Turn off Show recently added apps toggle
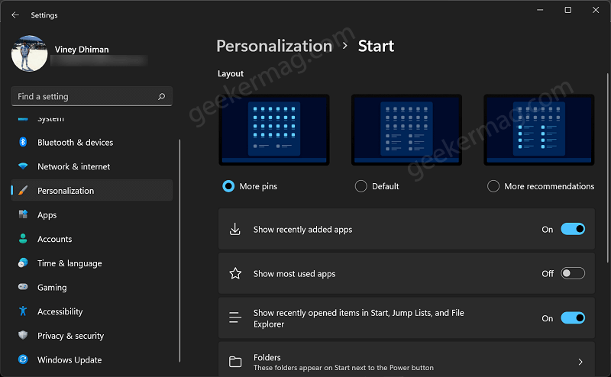This screenshot has width=611, height=377. [x=573, y=229]
